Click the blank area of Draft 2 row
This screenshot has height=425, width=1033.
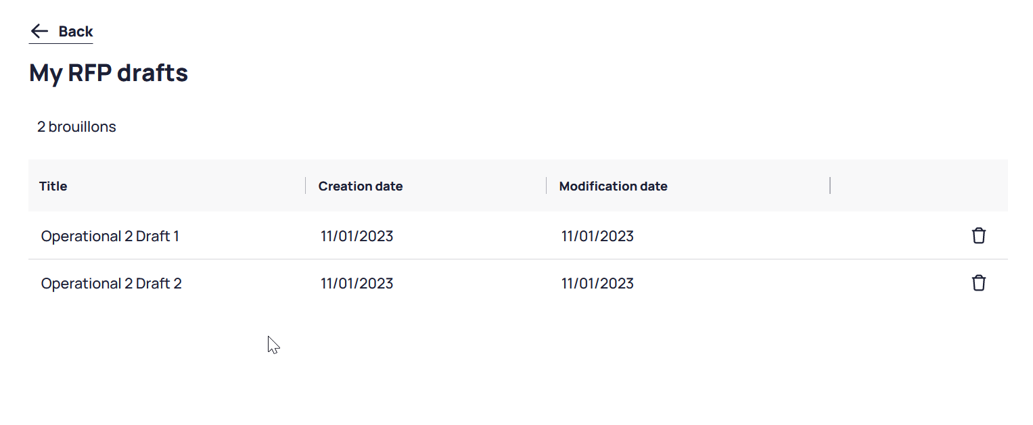pyautogui.click(x=798, y=283)
